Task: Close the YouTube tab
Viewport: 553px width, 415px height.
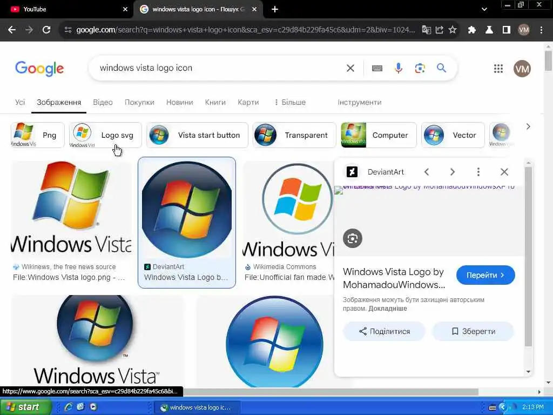Action: 125,10
